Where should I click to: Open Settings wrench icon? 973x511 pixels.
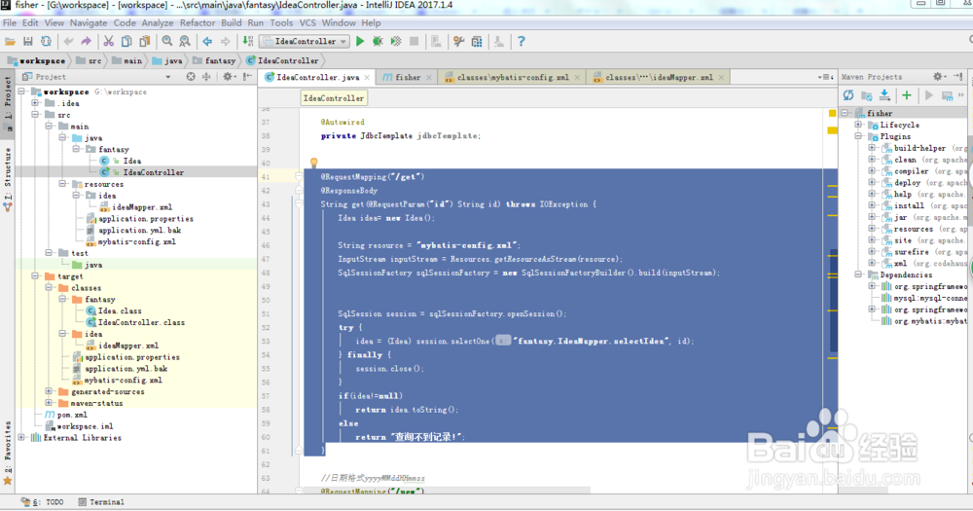click(458, 42)
